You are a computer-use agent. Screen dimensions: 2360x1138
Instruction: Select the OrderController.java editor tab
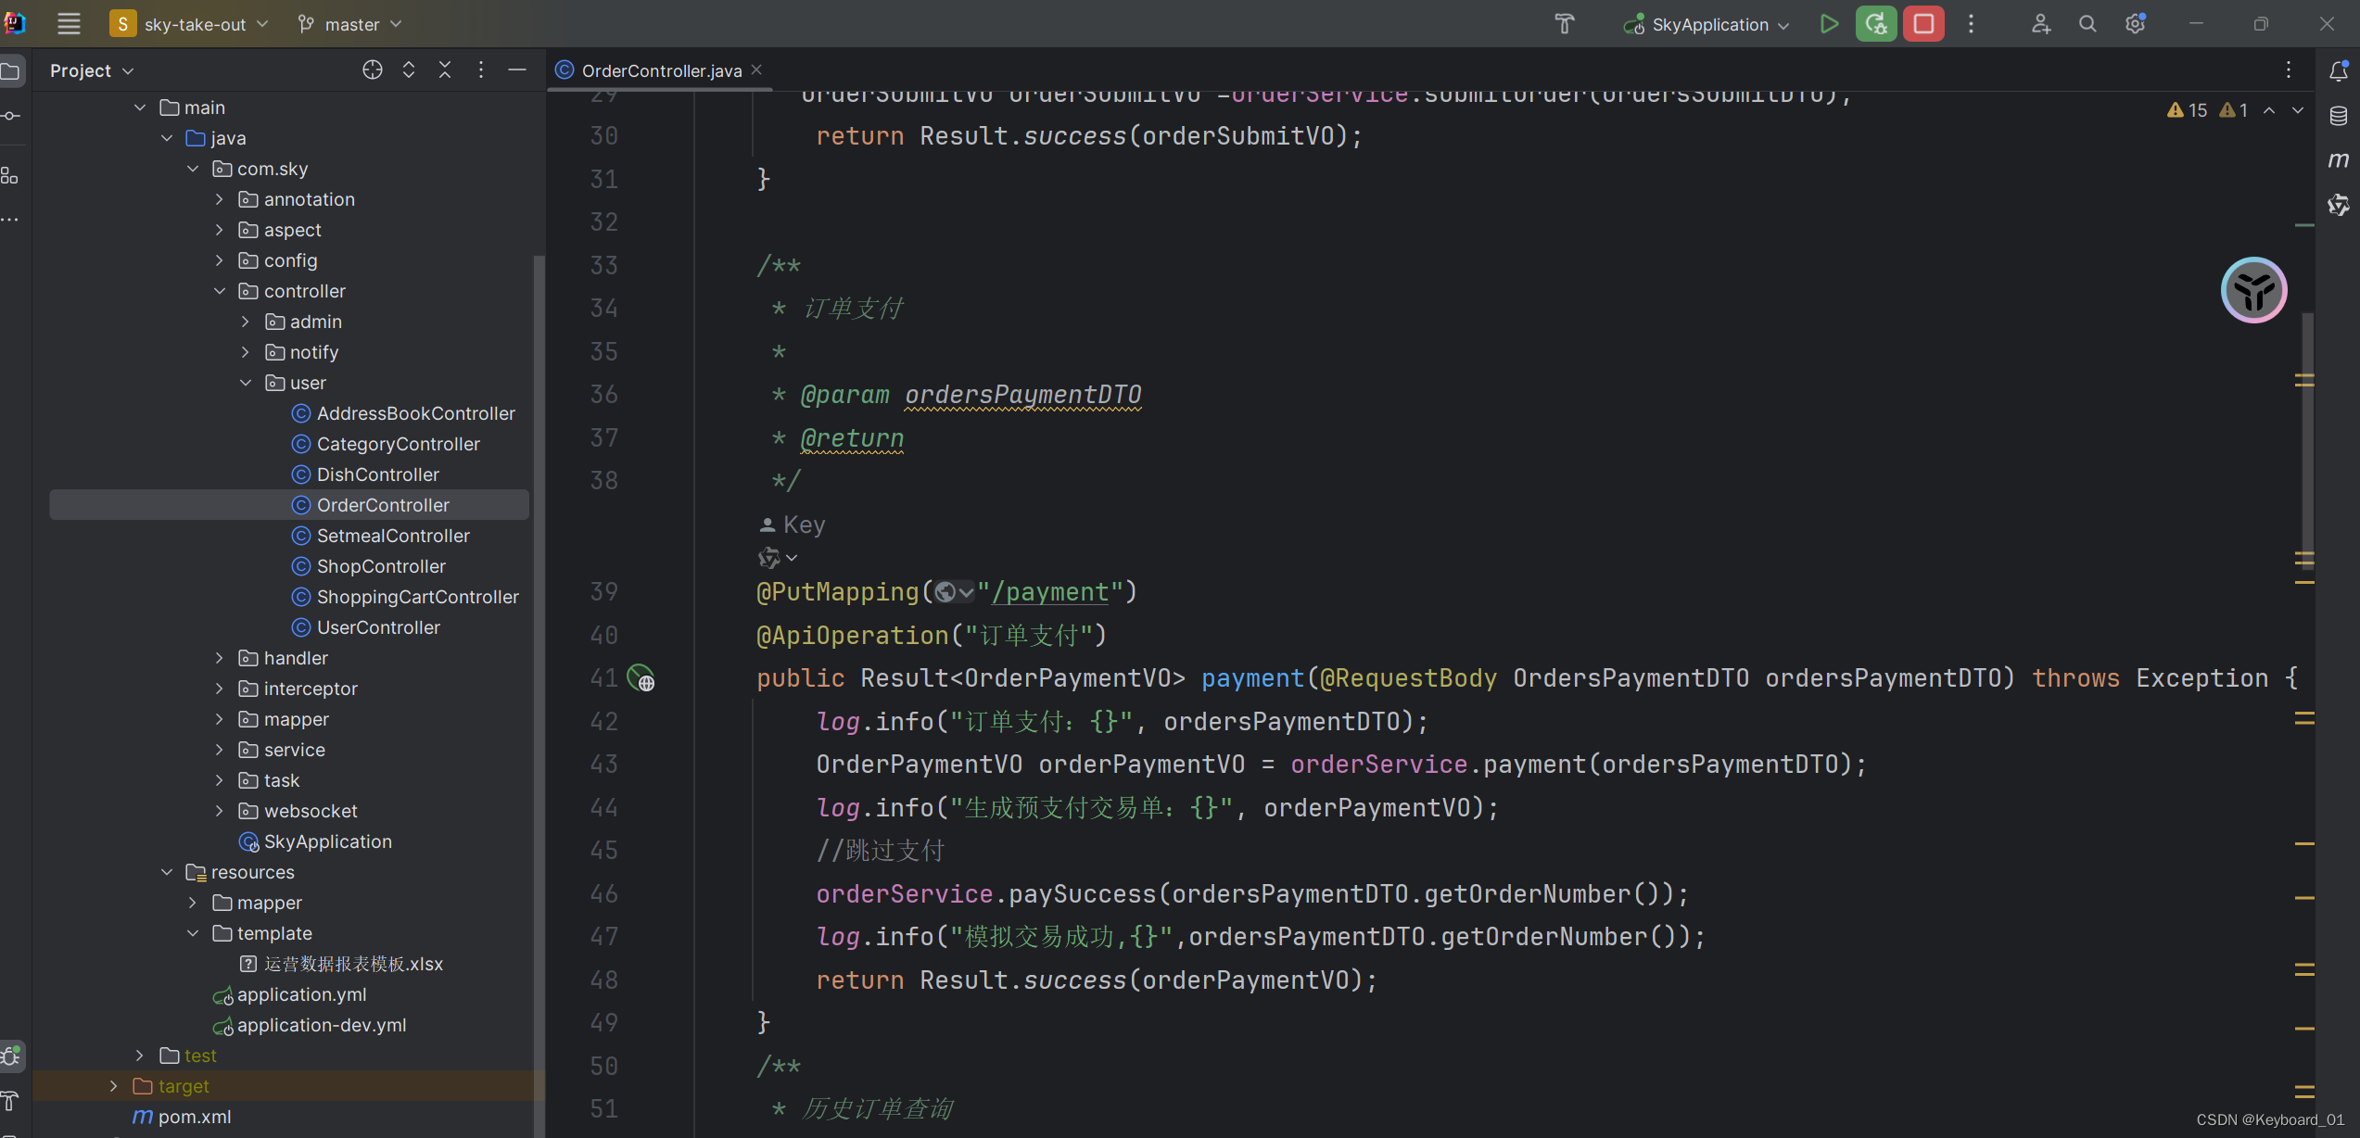[x=660, y=70]
